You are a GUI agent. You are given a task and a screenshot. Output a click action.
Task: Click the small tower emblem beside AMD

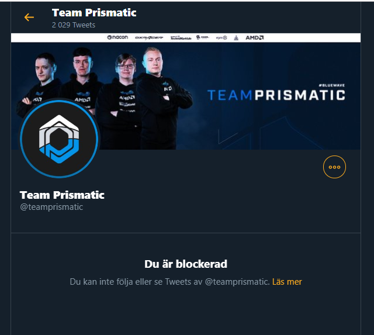[x=236, y=37]
